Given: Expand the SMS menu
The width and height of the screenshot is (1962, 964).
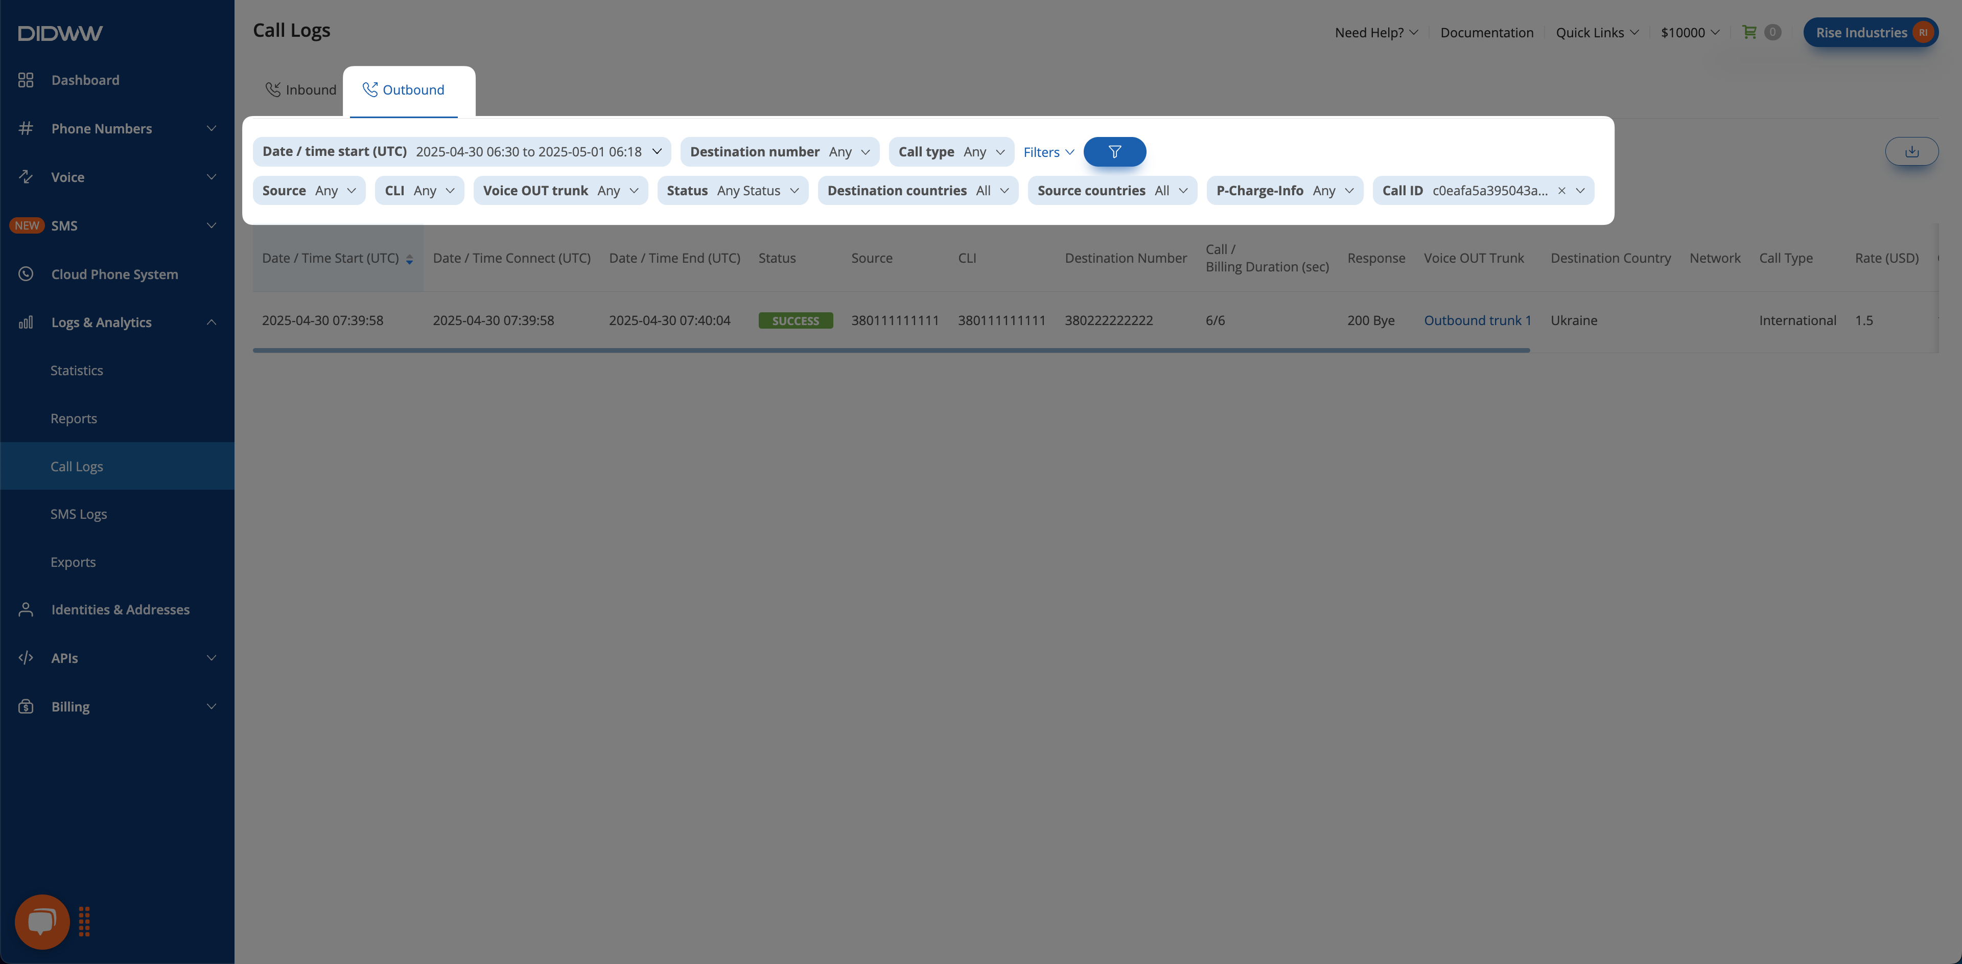Looking at the screenshot, I should 212,225.
